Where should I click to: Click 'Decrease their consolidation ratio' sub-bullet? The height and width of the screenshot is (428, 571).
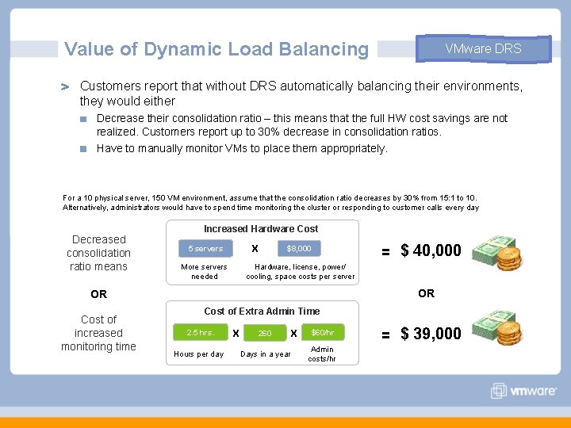pos(302,125)
